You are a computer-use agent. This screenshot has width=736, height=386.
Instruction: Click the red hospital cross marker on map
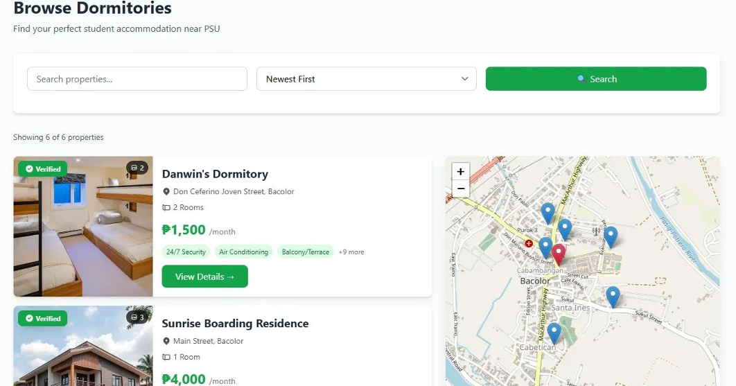pyautogui.click(x=529, y=243)
